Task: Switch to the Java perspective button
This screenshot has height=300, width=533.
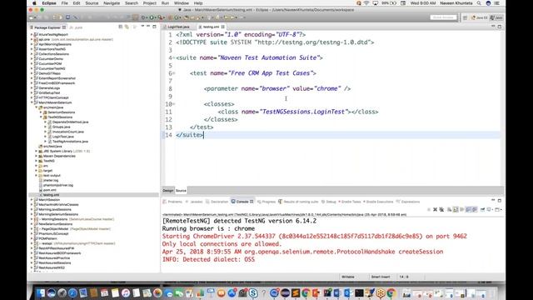Action: 496,17
